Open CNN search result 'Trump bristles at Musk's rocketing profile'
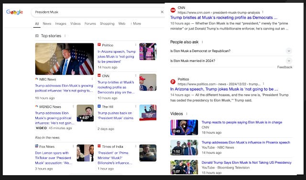306x180 pixels. [224, 18]
